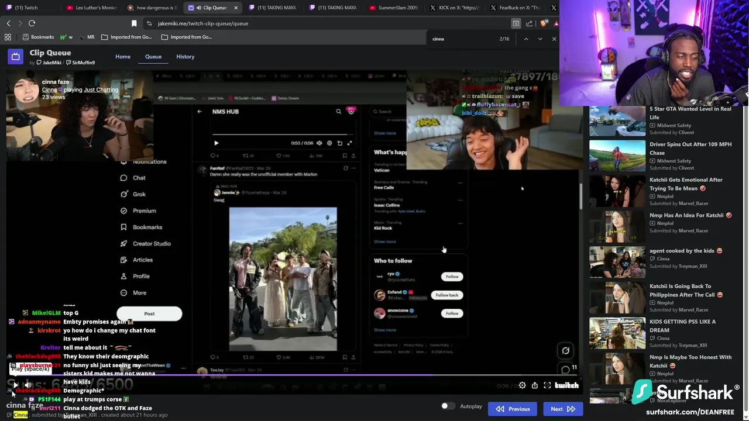This screenshot has height=421, width=749.
Task: Open SirMuffin9 link in header
Action: point(81,63)
